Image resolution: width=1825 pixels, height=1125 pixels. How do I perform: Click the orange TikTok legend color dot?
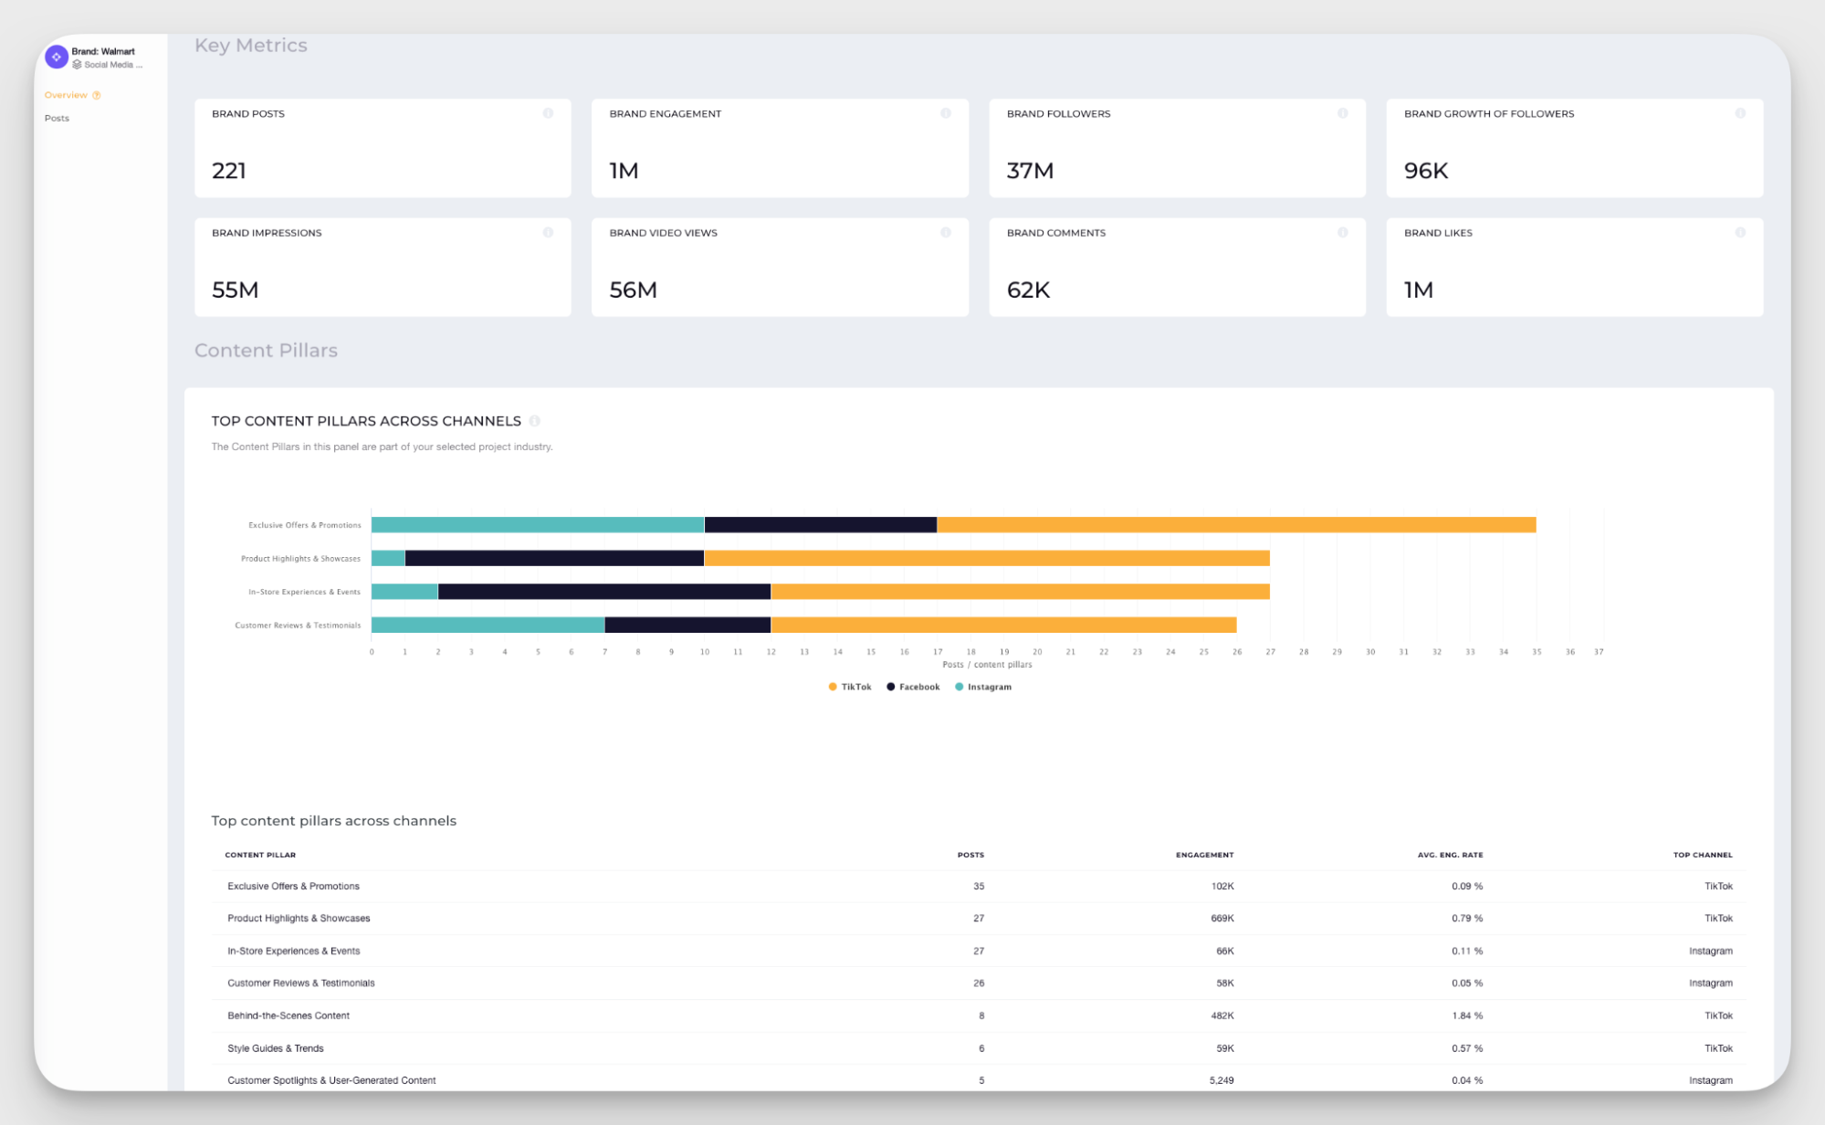832,687
